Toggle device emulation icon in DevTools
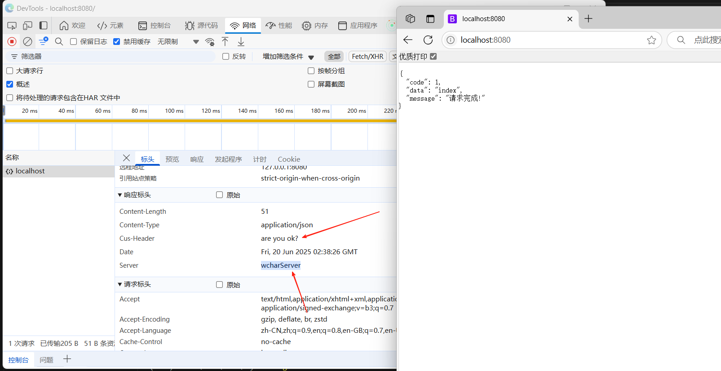 (28, 26)
